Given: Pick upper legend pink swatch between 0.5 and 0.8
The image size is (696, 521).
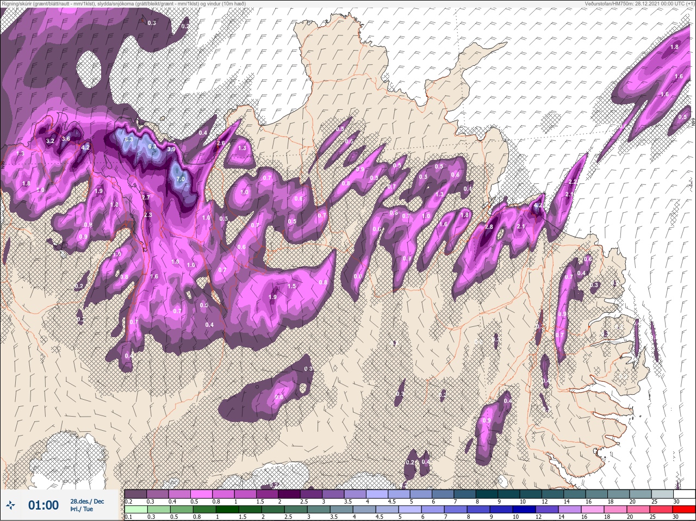Looking at the screenshot, I should point(202,494).
